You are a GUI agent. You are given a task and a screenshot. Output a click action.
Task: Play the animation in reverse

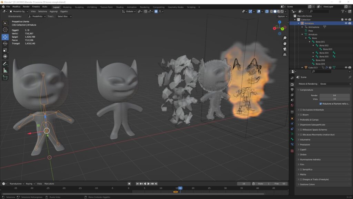(x=145, y=184)
